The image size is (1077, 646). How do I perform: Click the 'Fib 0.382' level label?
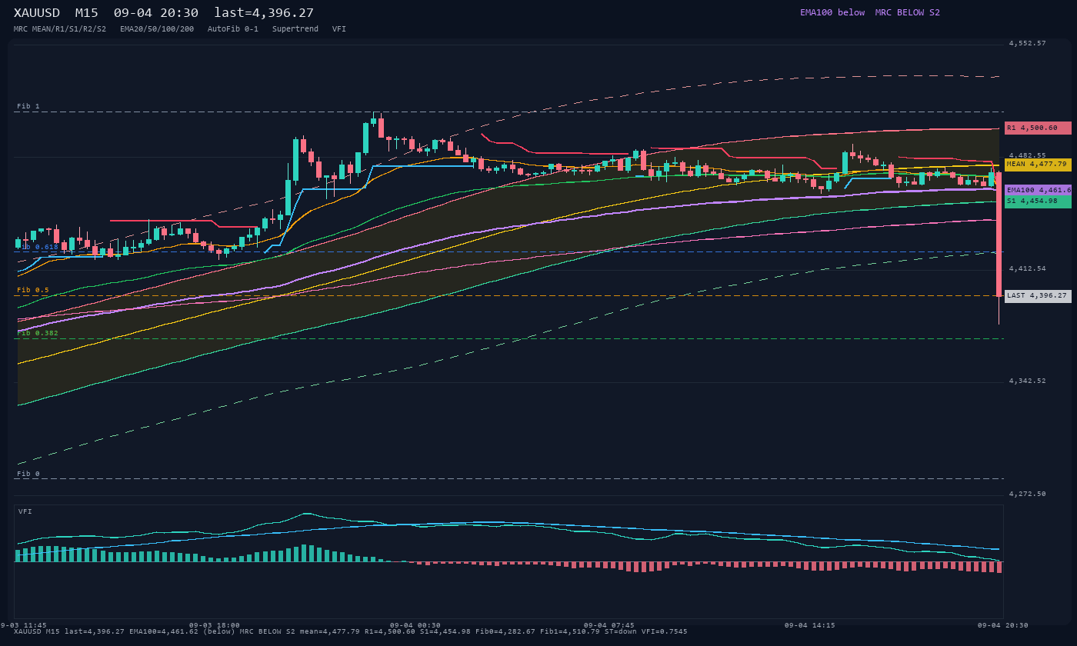pyautogui.click(x=38, y=333)
